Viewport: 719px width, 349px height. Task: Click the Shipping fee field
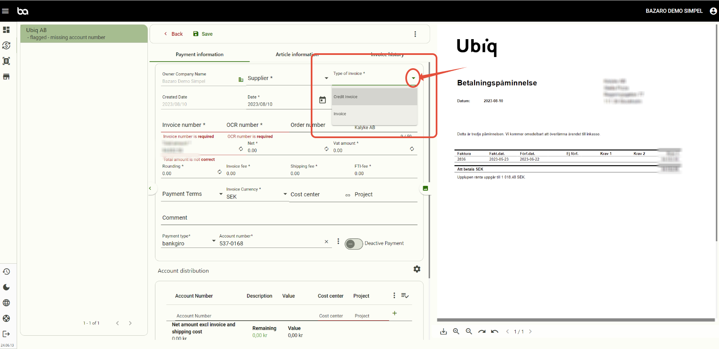coord(321,171)
